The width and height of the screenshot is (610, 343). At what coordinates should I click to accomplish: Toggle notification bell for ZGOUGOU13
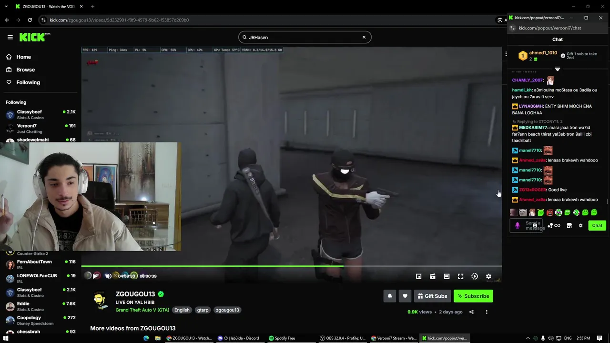(x=390, y=296)
